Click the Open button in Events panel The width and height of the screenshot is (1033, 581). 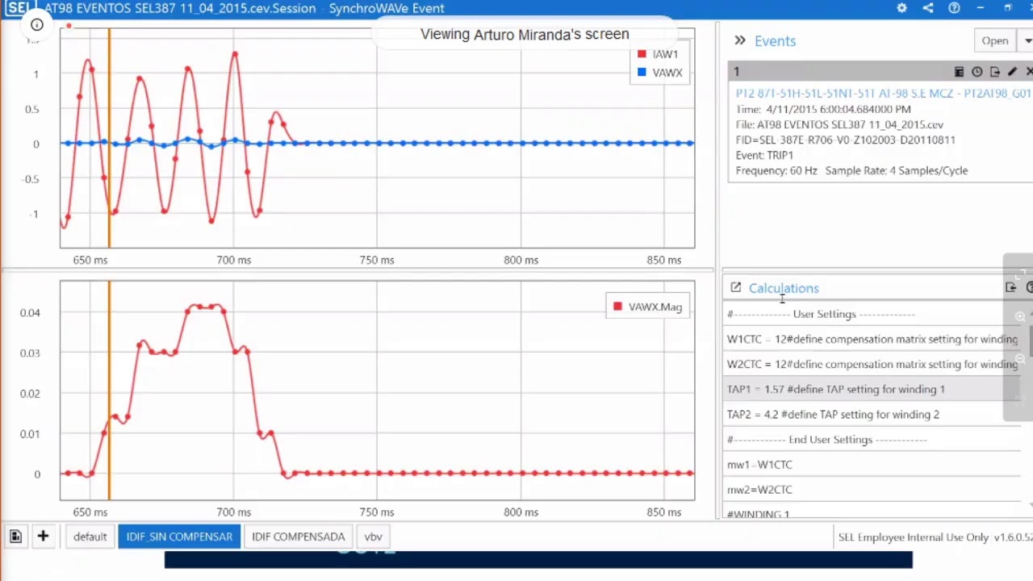[x=994, y=40]
